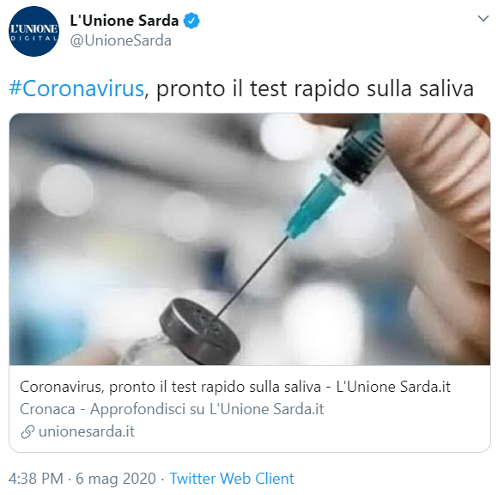The image size is (498, 495).
Task: Open L'Unione Digital profile avatar
Action: click(33, 32)
